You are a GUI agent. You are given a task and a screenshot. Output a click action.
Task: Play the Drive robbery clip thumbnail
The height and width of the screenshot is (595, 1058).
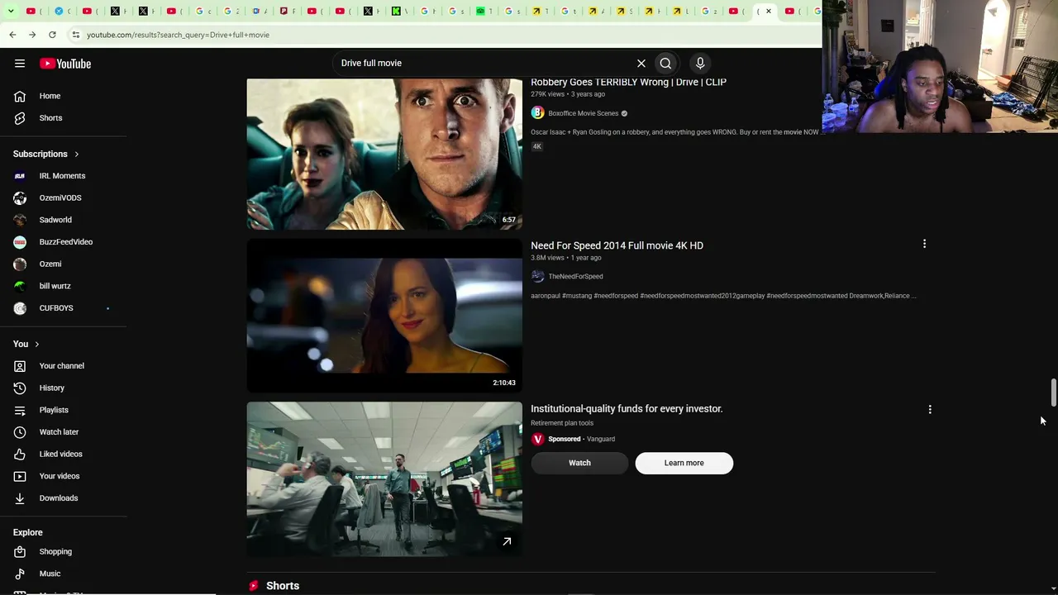384,153
